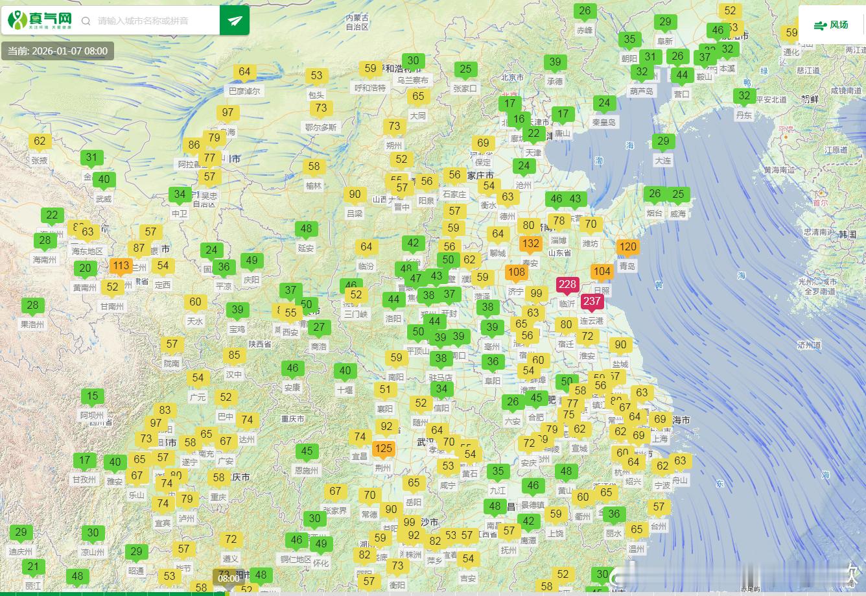Click the 53 marker at 包头
The width and height of the screenshot is (866, 596).
316,76
